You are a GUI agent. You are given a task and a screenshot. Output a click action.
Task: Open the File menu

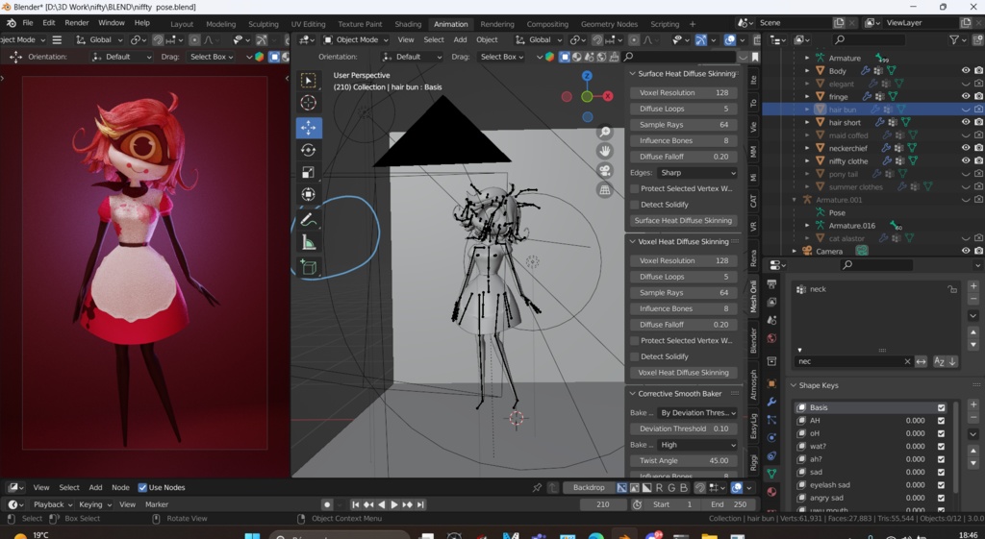(28, 23)
